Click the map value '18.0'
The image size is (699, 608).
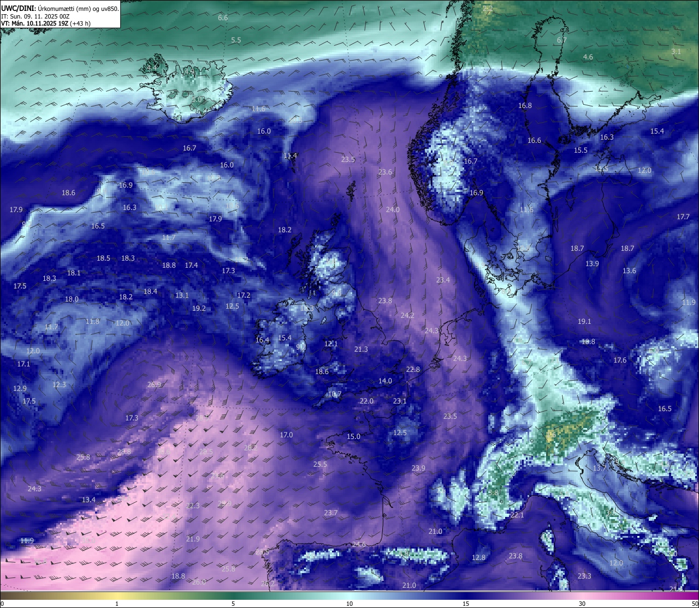(x=72, y=299)
